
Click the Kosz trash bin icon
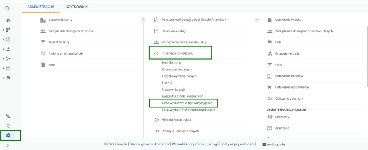tap(43, 65)
